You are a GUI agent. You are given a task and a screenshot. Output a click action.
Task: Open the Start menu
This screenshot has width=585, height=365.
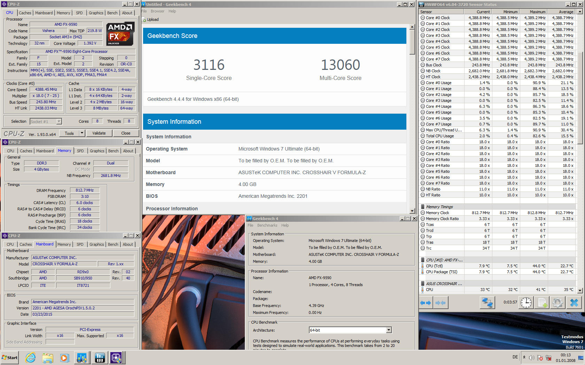tap(9, 358)
